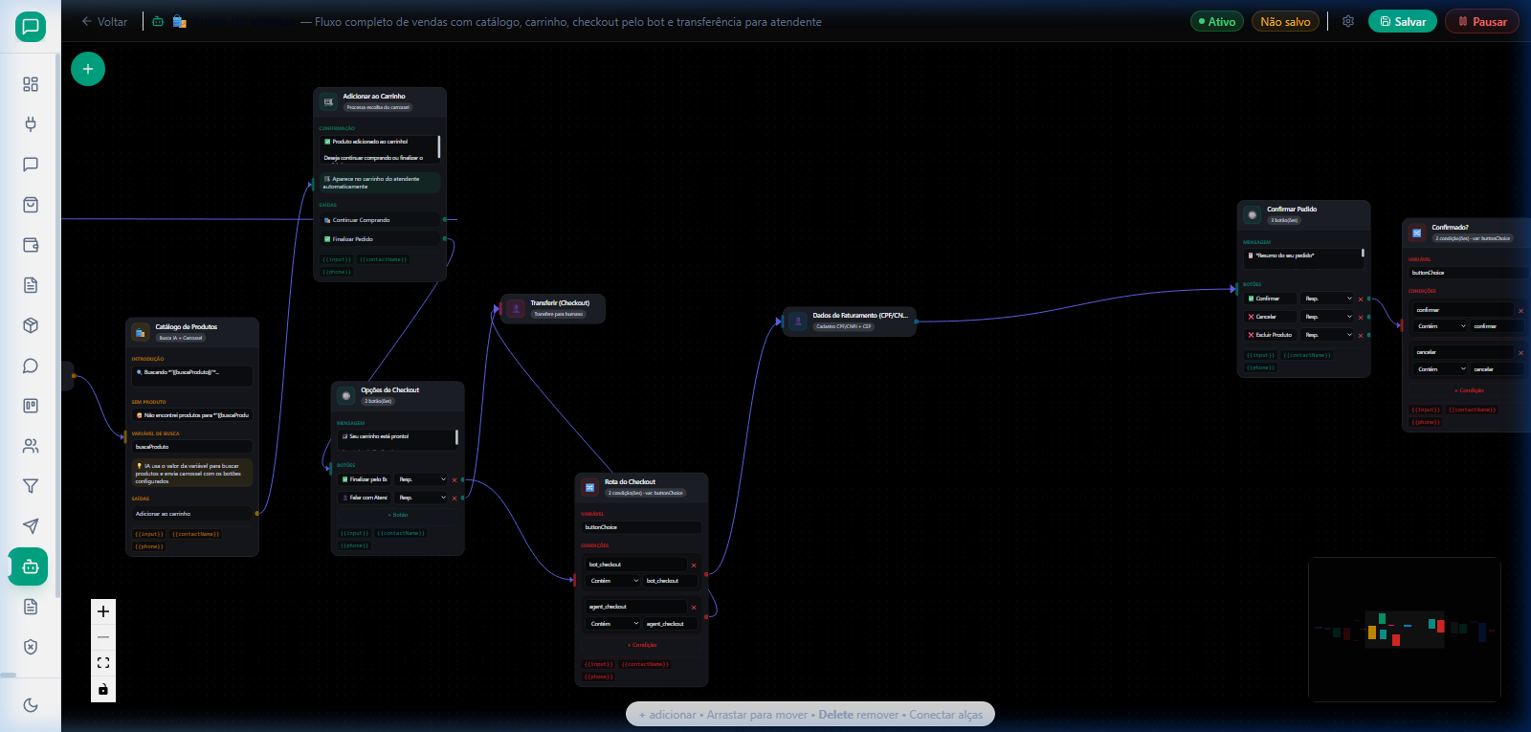Screen dimensions: 1531x732
Task: Click buscaProduto variable field in Catálogo node
Action: coord(192,447)
